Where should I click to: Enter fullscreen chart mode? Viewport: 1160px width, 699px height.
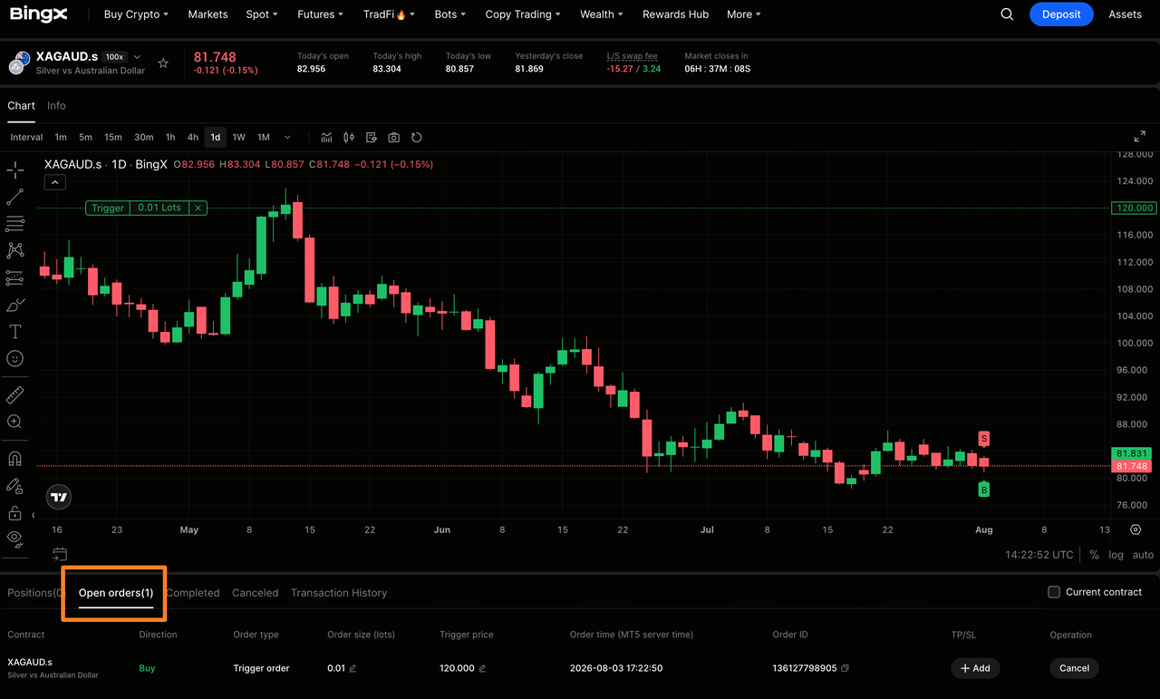(x=1140, y=137)
